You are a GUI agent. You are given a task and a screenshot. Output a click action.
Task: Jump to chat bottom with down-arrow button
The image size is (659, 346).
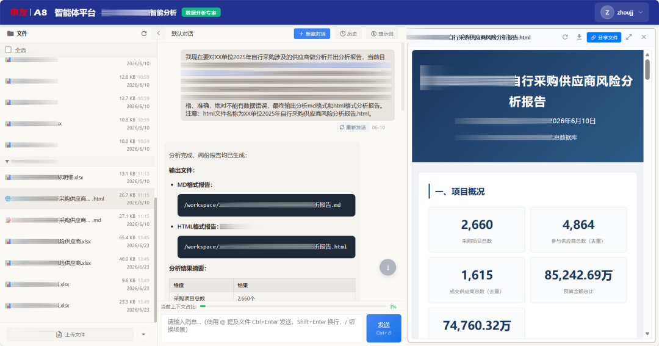coord(387,267)
